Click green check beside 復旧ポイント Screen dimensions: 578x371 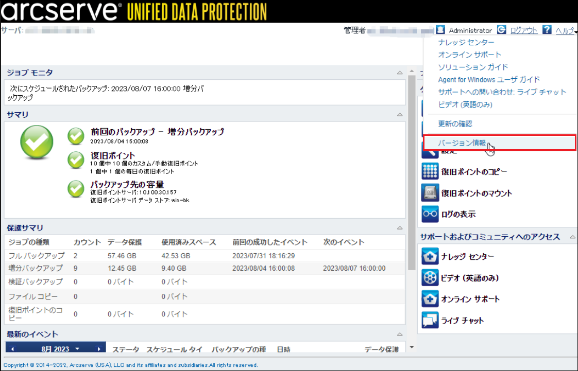click(76, 160)
